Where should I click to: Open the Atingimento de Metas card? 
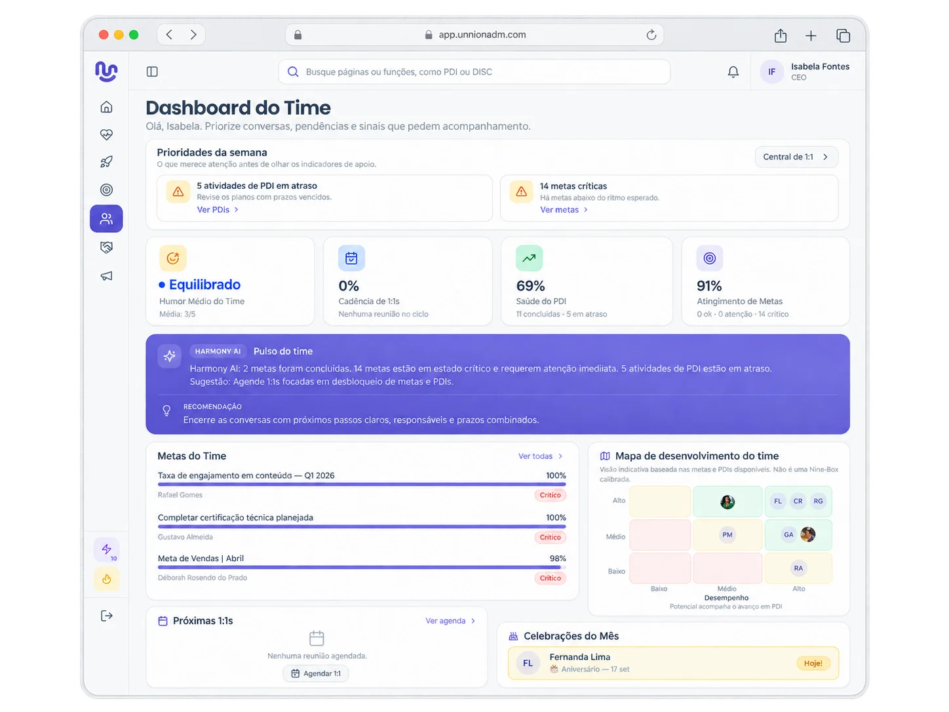[765, 281]
